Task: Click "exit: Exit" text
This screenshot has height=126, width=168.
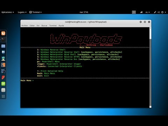Action: point(43,76)
